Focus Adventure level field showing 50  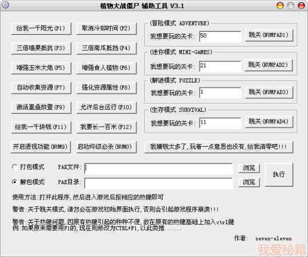220,36
